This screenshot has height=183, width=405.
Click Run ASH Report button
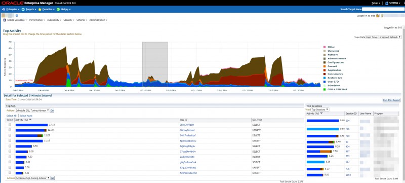pyautogui.click(x=391, y=100)
